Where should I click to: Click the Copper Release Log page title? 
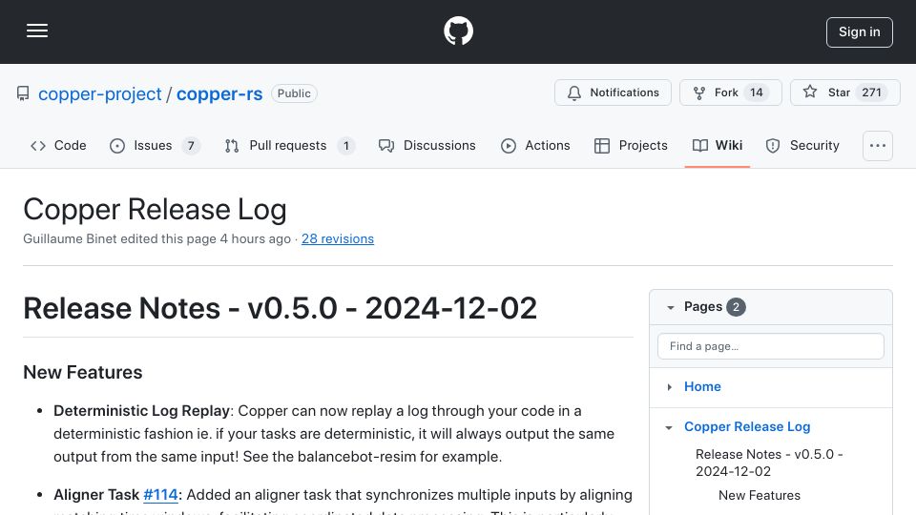pos(155,209)
